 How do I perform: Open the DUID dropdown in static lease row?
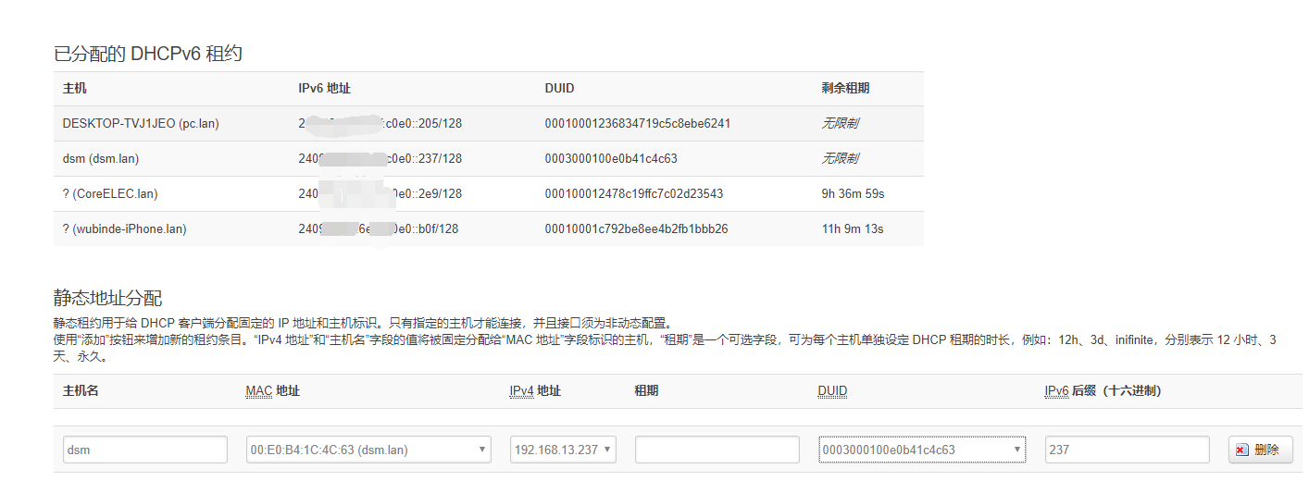tap(921, 450)
